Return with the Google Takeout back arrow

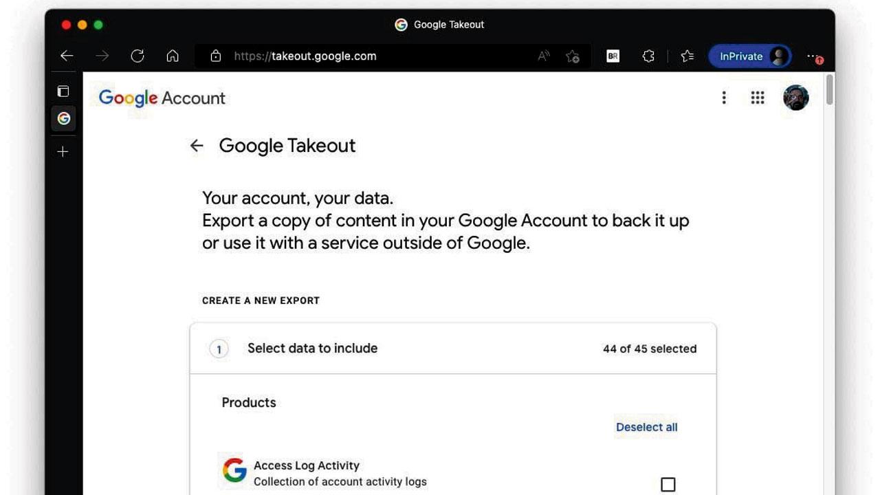coord(197,146)
